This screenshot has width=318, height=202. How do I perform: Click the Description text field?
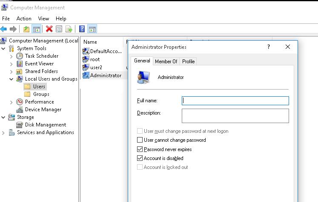[235, 115]
